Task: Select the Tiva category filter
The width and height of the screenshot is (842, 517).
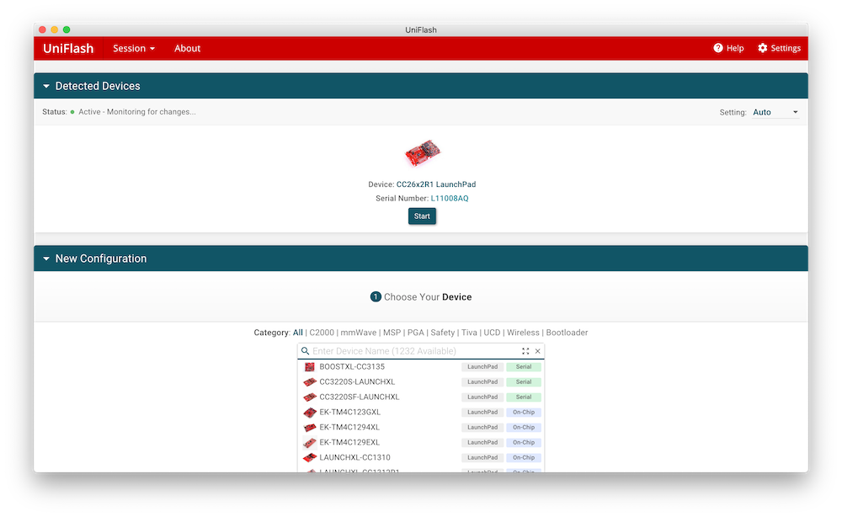Action: tap(469, 333)
